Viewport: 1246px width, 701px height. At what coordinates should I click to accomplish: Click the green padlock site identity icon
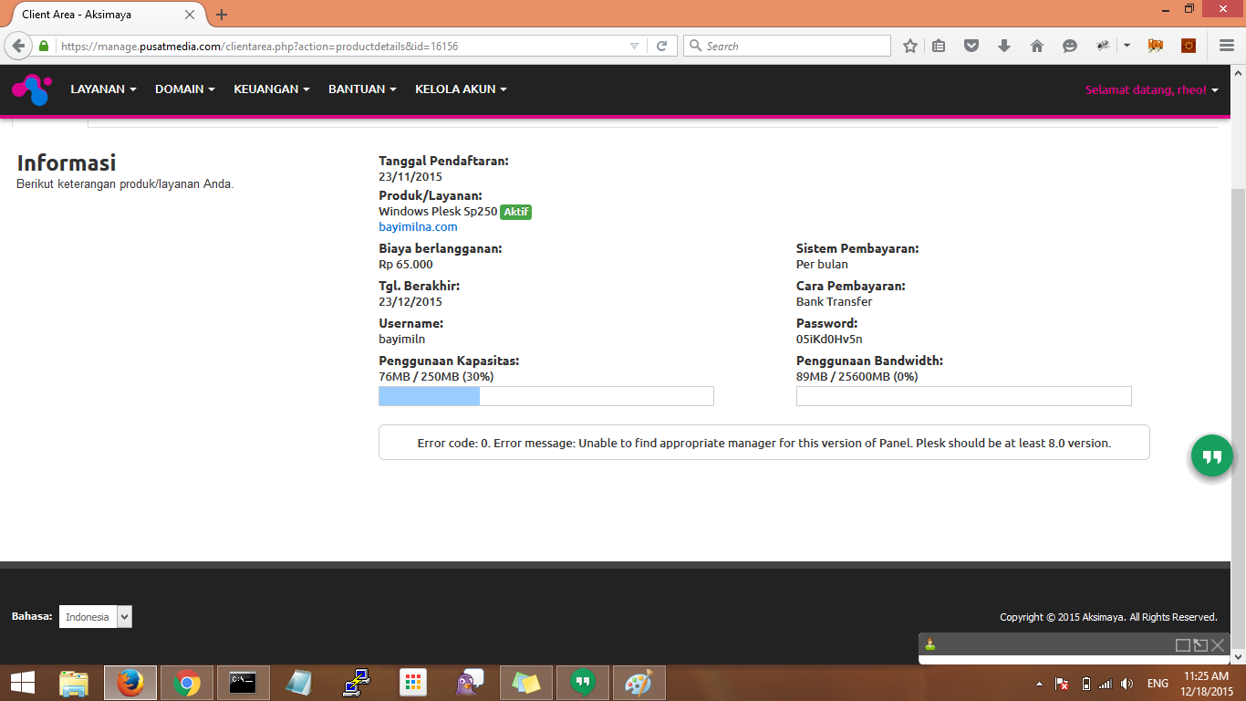tap(43, 46)
